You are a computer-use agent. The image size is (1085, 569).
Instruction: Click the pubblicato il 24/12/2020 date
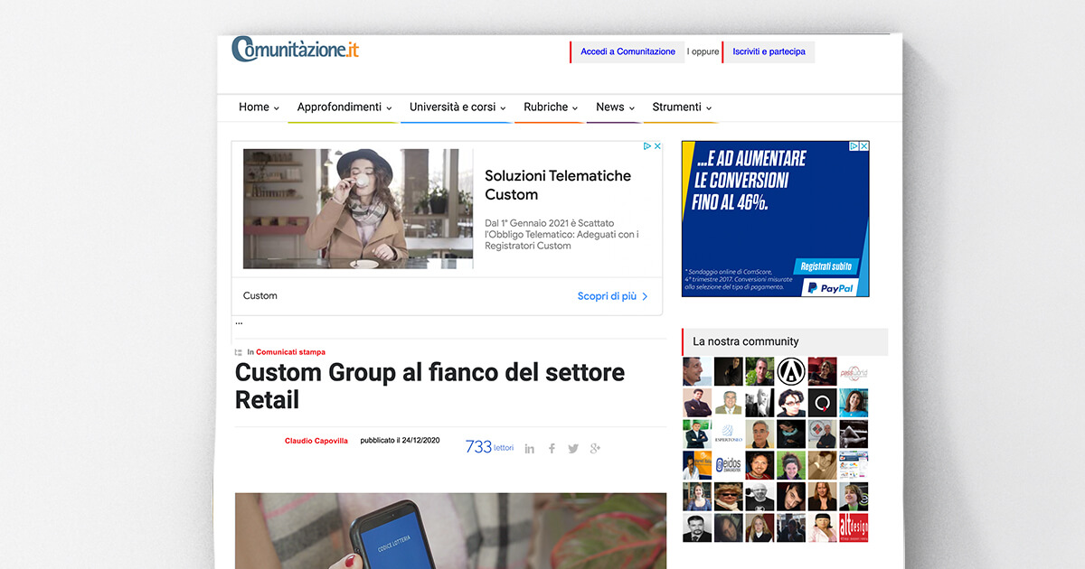[x=400, y=441]
